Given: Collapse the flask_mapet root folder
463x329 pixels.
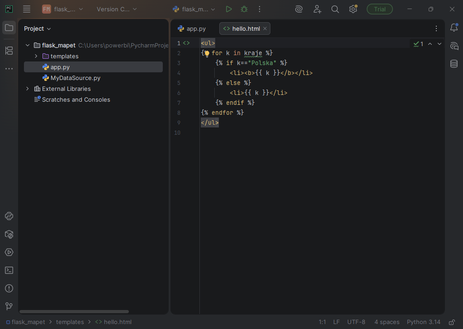Looking at the screenshot, I should tap(28, 45).
